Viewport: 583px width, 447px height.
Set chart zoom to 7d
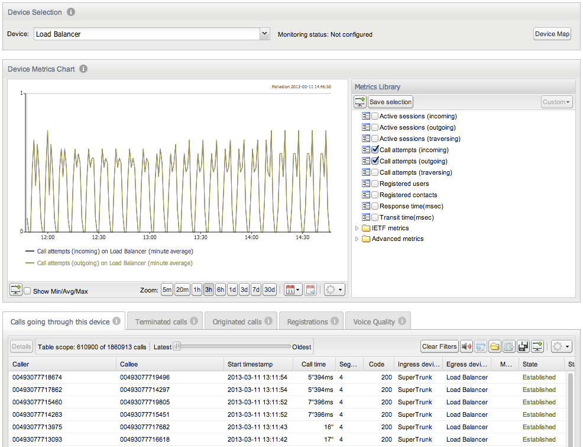point(255,290)
